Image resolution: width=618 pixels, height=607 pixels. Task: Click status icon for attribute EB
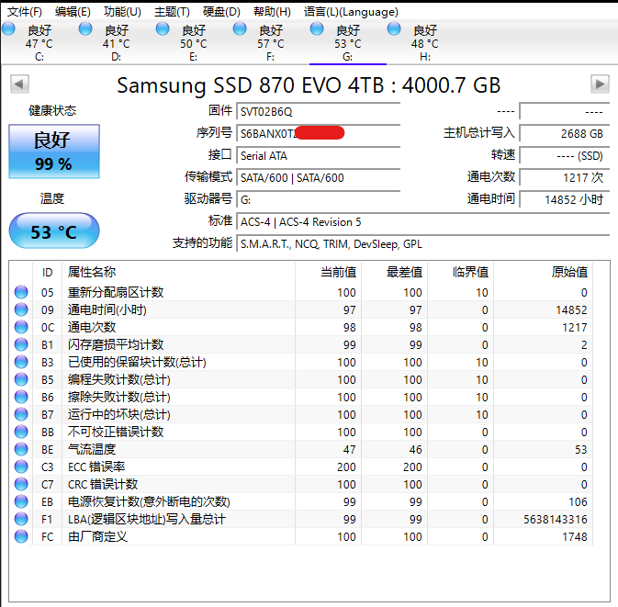pos(21,501)
